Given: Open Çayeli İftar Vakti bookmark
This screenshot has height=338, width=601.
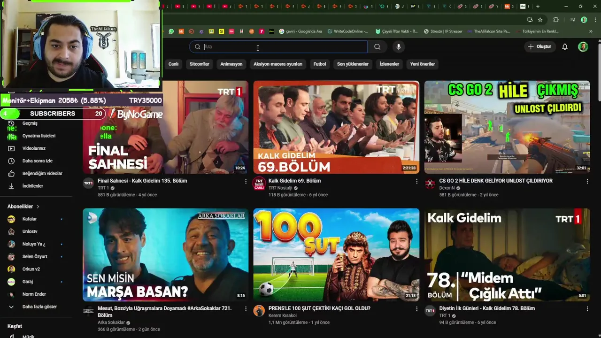Looking at the screenshot, I should [397, 31].
